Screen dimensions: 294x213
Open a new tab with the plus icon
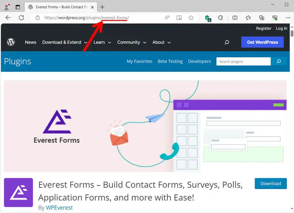102,7
